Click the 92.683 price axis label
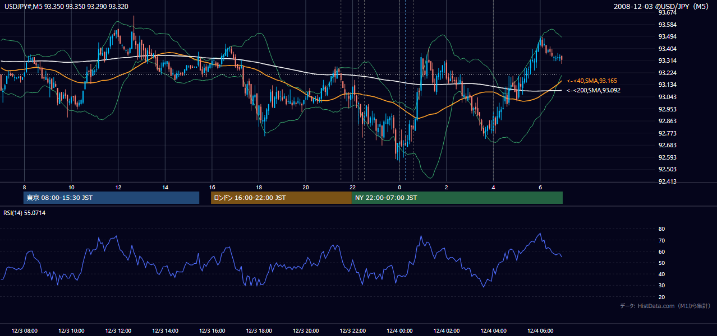 [668, 146]
